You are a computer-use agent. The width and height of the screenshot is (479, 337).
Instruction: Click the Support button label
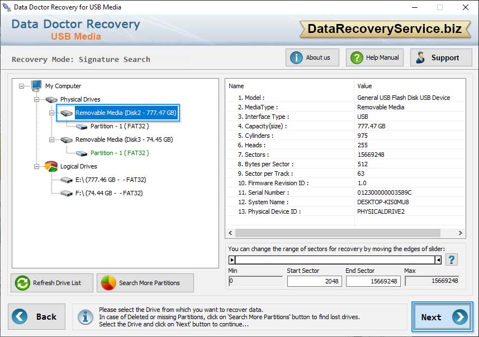click(x=445, y=57)
